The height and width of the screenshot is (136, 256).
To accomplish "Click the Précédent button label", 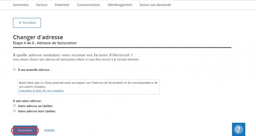I will [29, 23].
